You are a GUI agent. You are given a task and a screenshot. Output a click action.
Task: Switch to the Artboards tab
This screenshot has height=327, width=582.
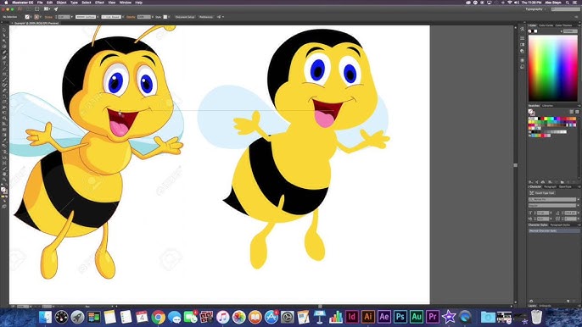point(545,306)
